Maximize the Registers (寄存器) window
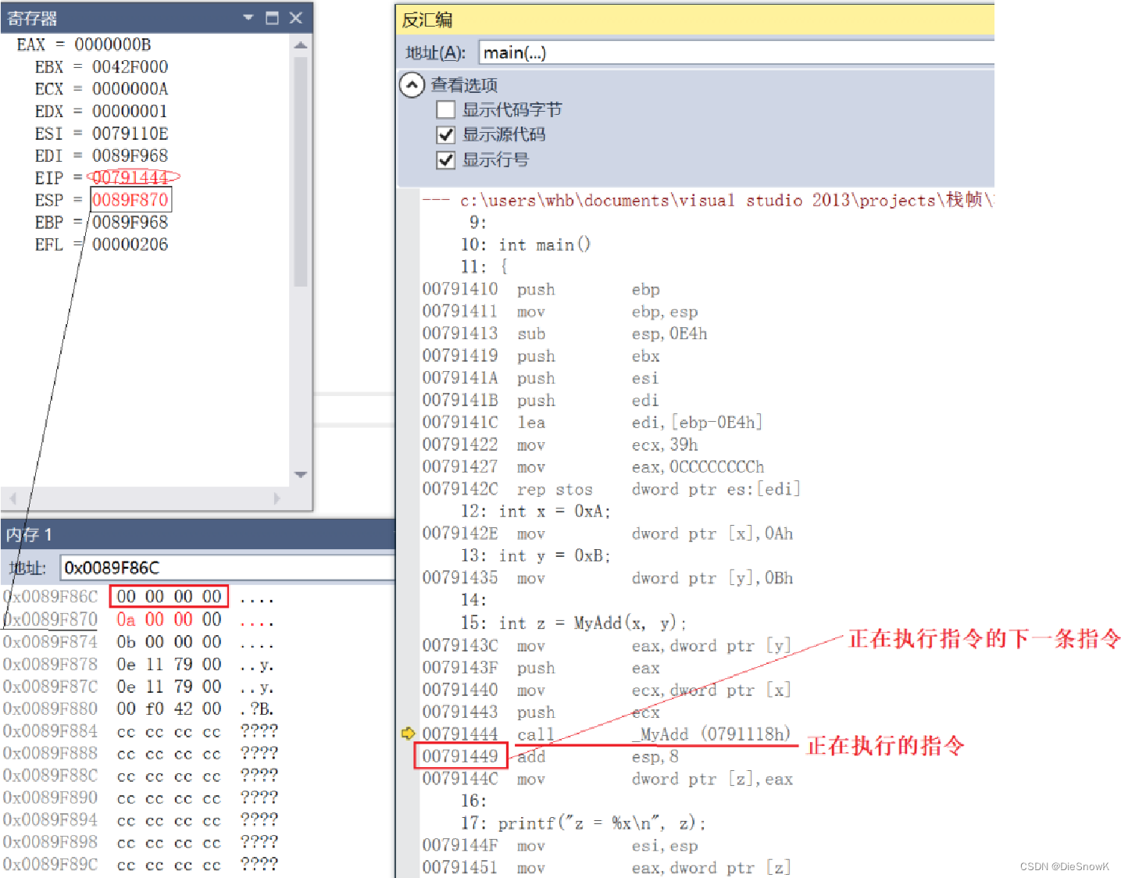The height and width of the screenshot is (878, 1121). coord(272,17)
